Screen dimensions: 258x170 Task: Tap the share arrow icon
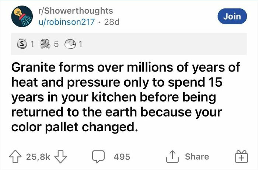pyautogui.click(x=172, y=156)
